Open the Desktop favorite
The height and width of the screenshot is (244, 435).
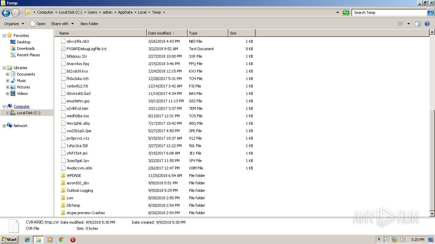tap(23, 42)
